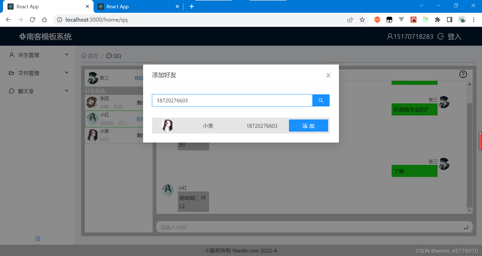Click the 南客模板系统 logo title
This screenshot has height=256, width=482.
click(45, 37)
